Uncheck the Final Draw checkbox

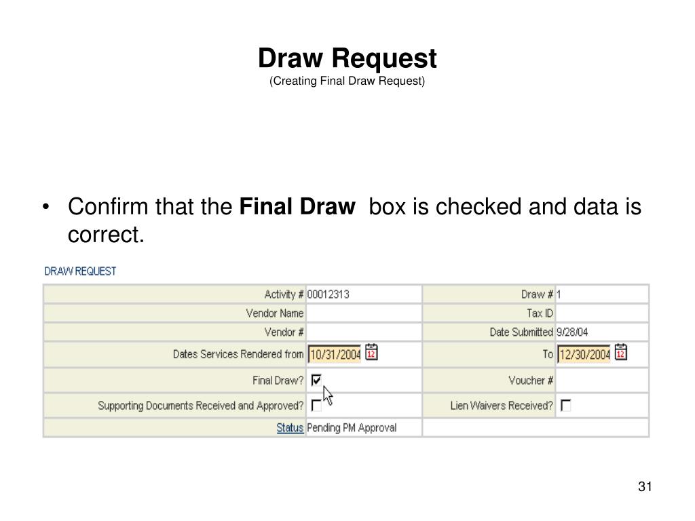tap(316, 380)
